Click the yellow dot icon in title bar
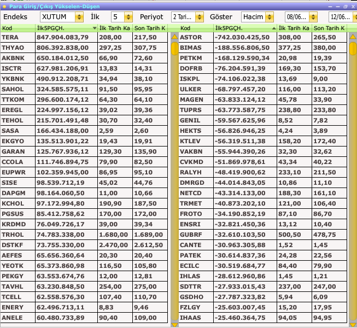The height and width of the screenshot is (328, 357). [x=4, y=7]
